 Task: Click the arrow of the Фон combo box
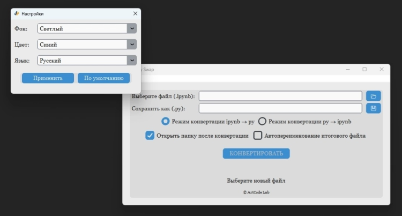coord(132,28)
